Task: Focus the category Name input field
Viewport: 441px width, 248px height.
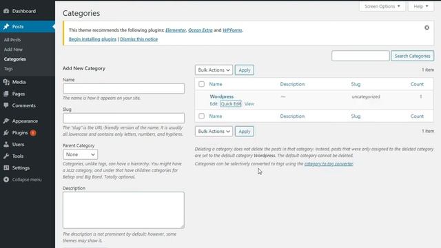Action: (124, 89)
